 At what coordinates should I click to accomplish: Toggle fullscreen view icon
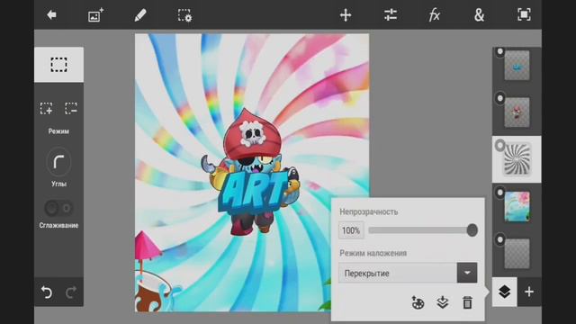[524, 14]
